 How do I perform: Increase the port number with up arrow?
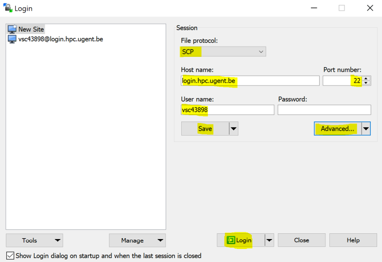366,78
